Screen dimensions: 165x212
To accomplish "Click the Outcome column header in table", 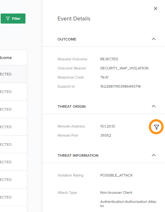I will coord(6,57).
